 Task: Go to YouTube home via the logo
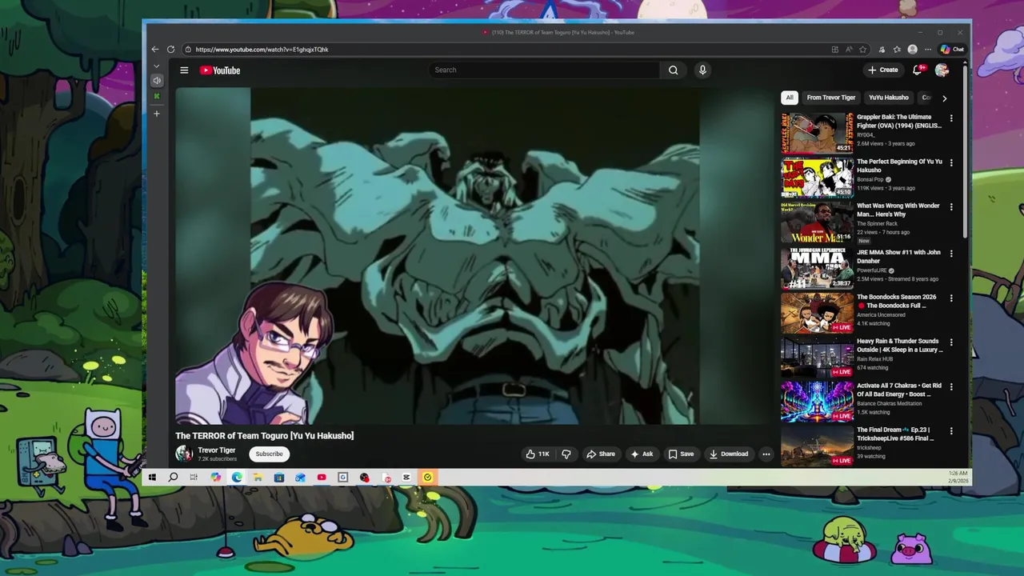(220, 70)
